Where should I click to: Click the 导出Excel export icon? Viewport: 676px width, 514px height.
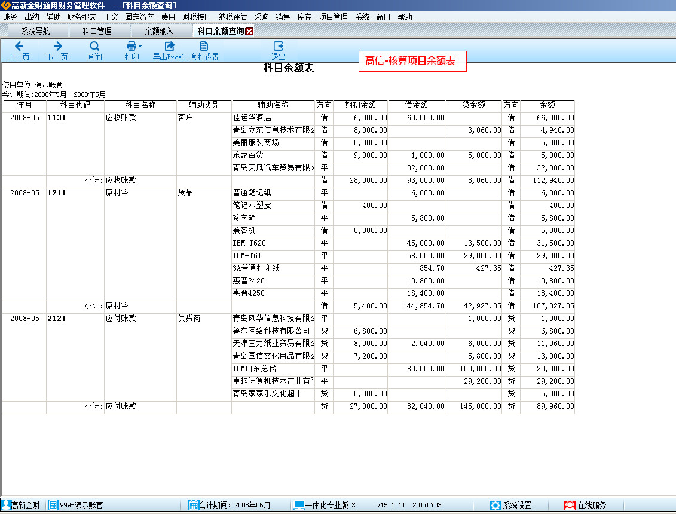(169, 47)
